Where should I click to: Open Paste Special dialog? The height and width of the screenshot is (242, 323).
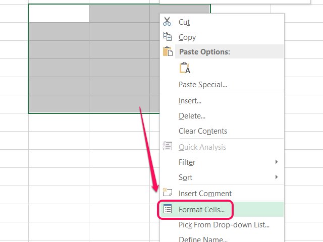(x=222, y=85)
